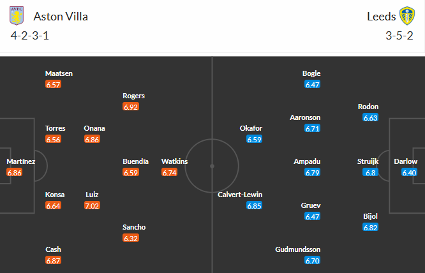The width and height of the screenshot is (425, 273).
Task: Select Gudmundsson's 6.70 rating badge
Action: click(312, 260)
